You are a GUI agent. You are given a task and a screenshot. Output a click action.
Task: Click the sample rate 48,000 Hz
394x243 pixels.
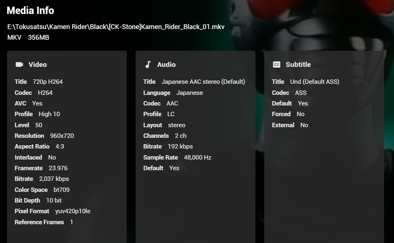(x=197, y=157)
